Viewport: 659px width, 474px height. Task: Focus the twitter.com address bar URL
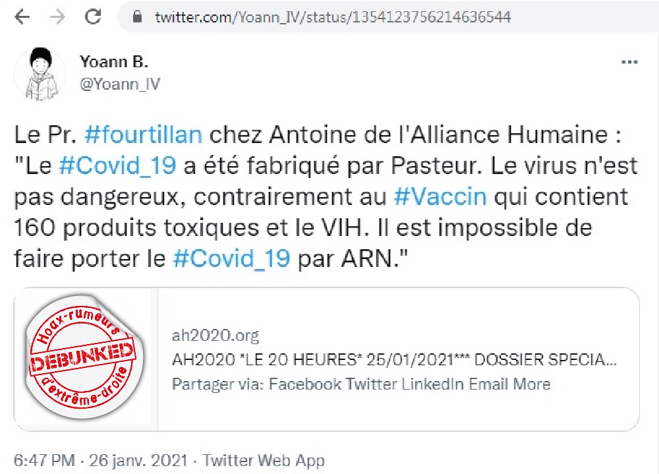[x=333, y=17]
